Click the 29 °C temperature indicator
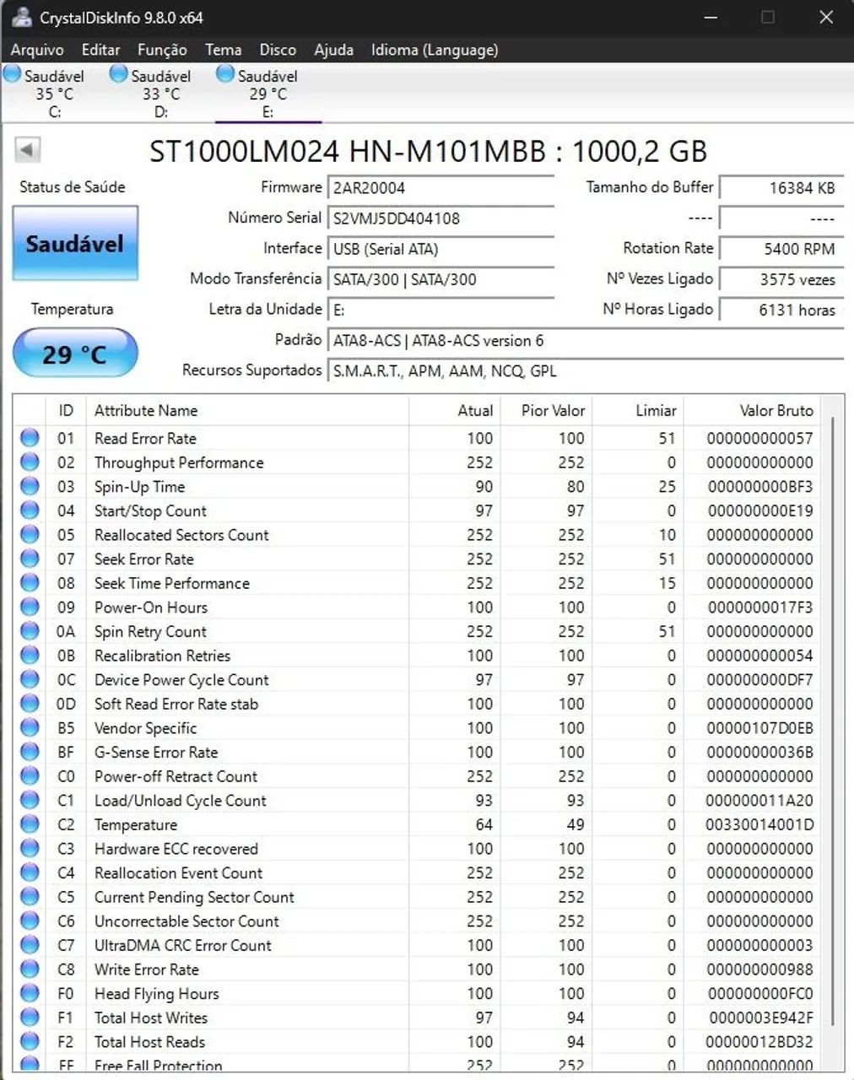The image size is (854, 1080). (x=74, y=354)
